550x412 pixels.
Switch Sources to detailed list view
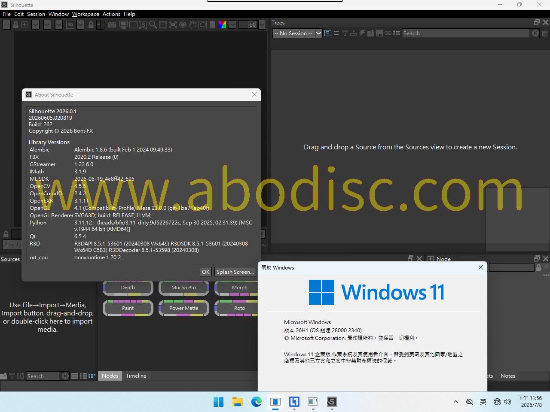click(83, 376)
